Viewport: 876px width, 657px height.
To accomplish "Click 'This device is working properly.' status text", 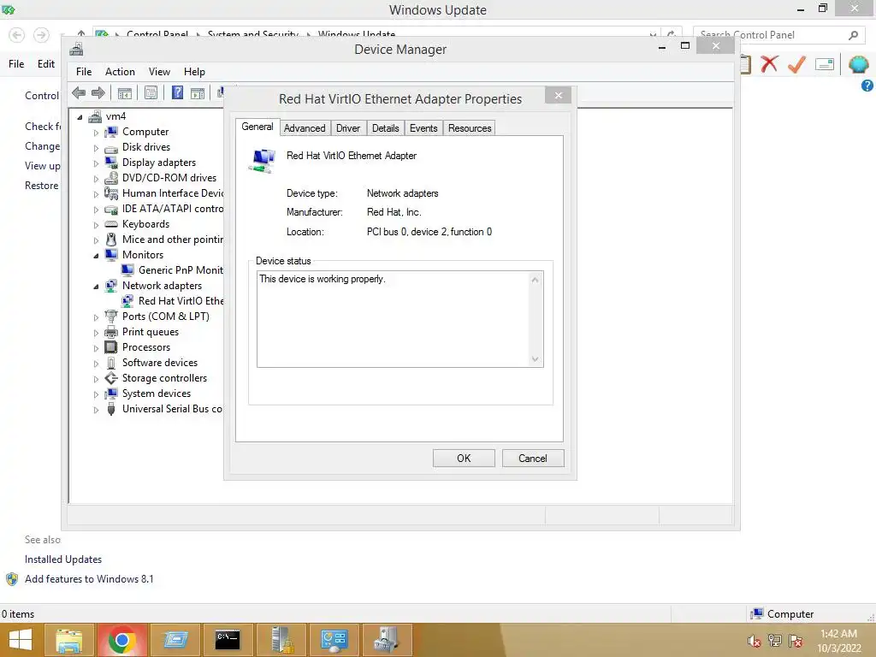I will [x=323, y=279].
